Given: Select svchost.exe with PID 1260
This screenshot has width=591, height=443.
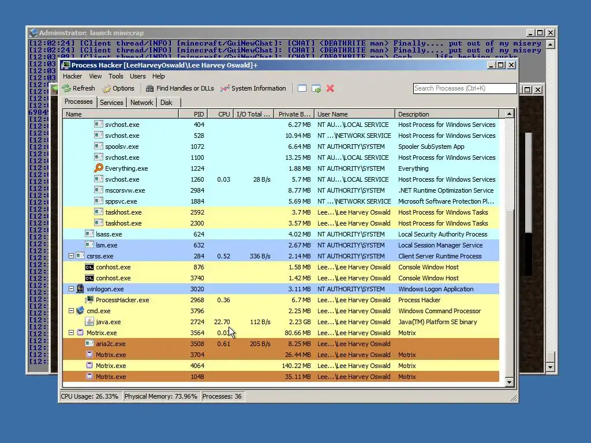Looking at the screenshot, I should 281,179.
